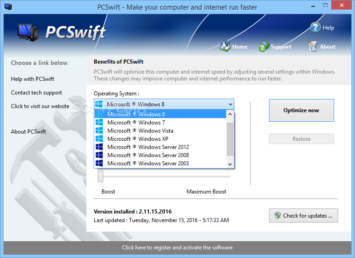Click the About document icon

point(312,46)
